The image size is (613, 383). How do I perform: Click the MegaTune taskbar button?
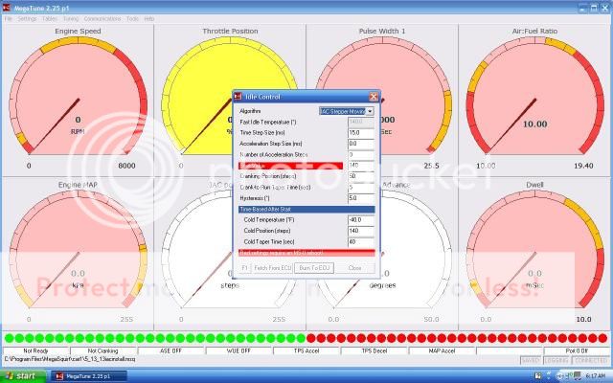tap(88, 375)
